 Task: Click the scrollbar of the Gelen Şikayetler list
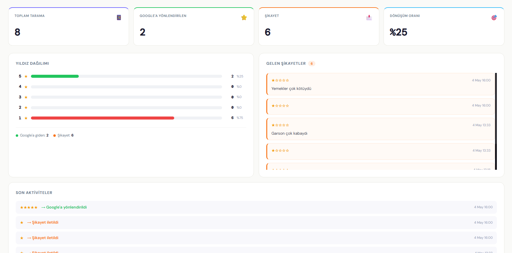point(496,121)
